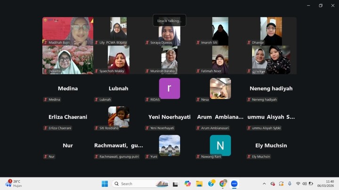Viewport: 339px width, 190px height.
Task: Click inside the taskbar Search box
Action: click(137, 183)
